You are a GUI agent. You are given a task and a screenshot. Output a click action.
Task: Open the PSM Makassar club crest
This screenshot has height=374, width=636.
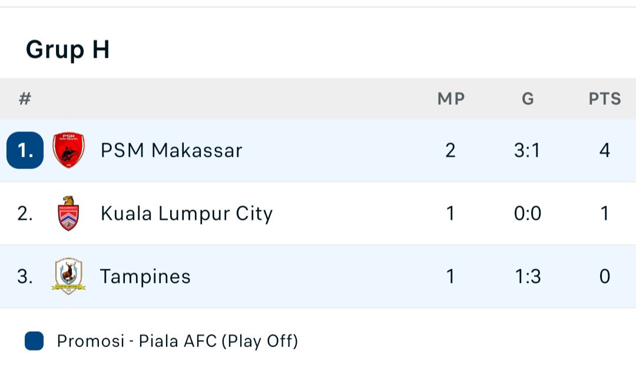[x=68, y=150]
